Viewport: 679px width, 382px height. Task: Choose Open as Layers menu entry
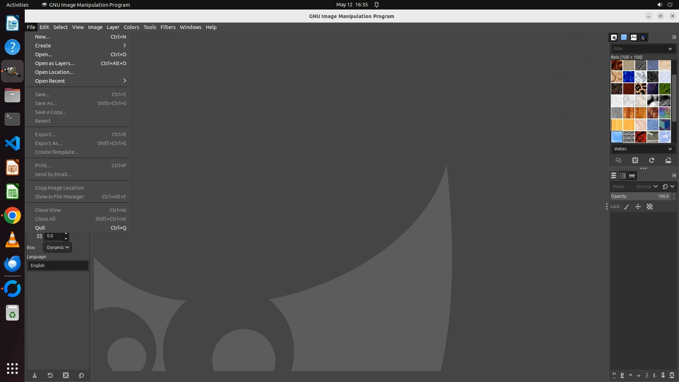pyautogui.click(x=55, y=63)
